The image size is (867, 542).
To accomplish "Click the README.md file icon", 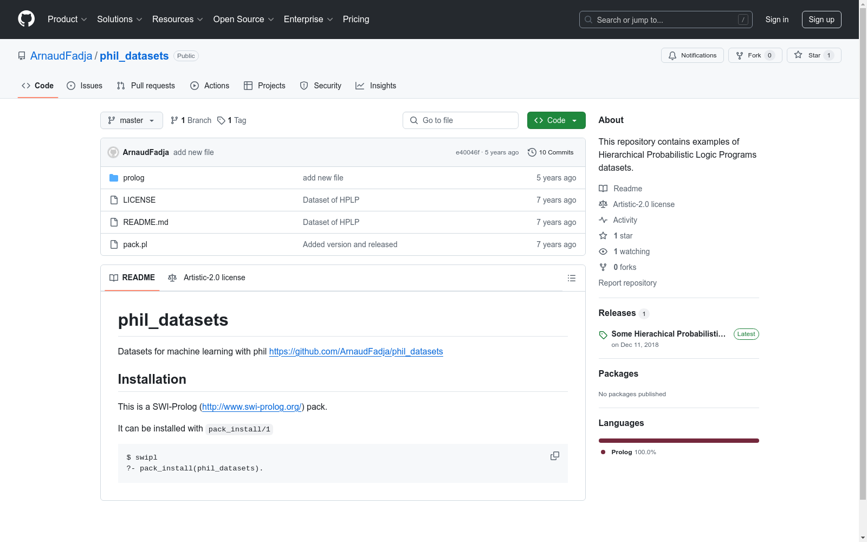I will click(114, 222).
